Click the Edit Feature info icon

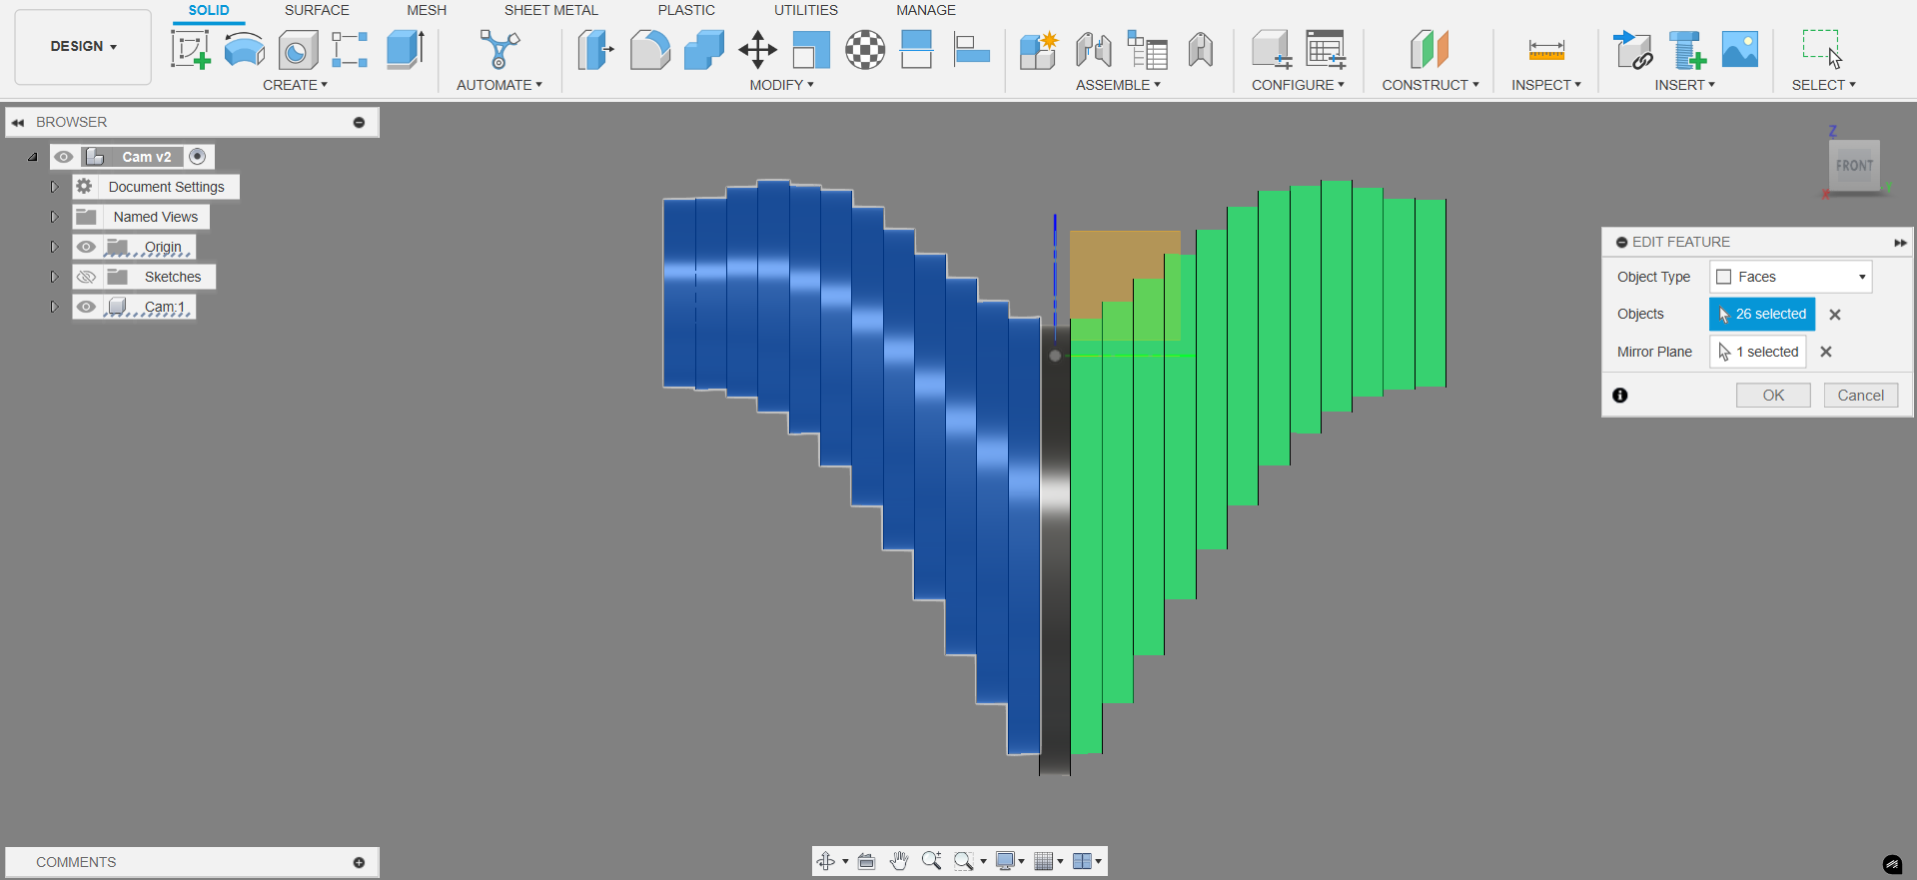(1620, 396)
